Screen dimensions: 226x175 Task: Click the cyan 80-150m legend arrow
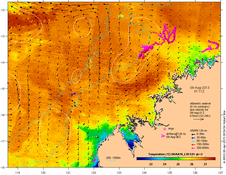click(193, 141)
